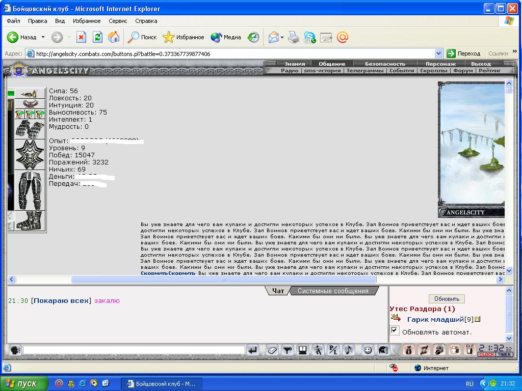Click the Гарик младший player name

435,319
